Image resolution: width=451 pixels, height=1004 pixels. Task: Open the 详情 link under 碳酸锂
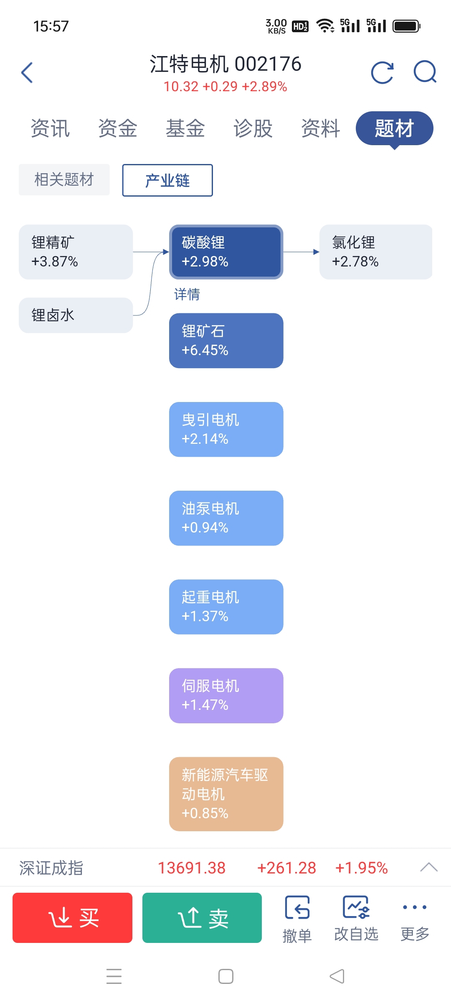coord(187,295)
